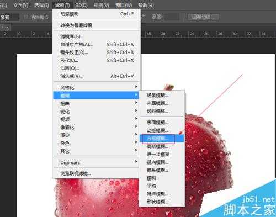
Task: Click the 像素 feather input field
Action: 9,18
